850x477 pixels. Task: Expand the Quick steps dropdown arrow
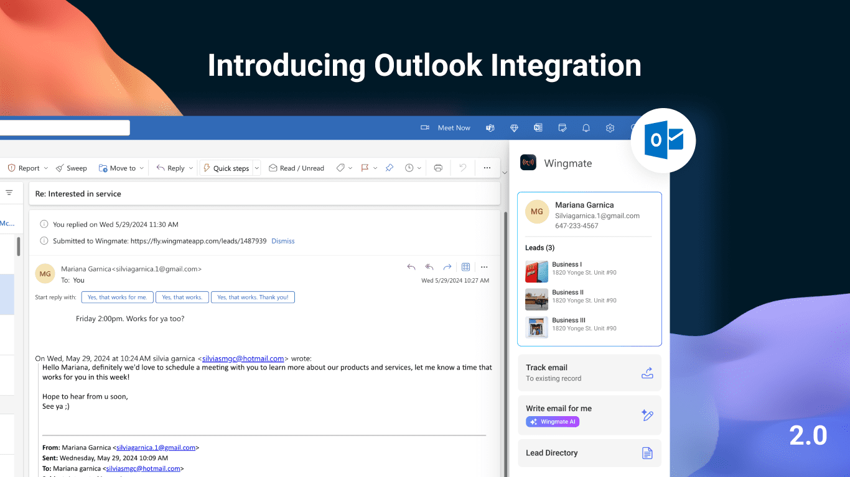(x=256, y=168)
